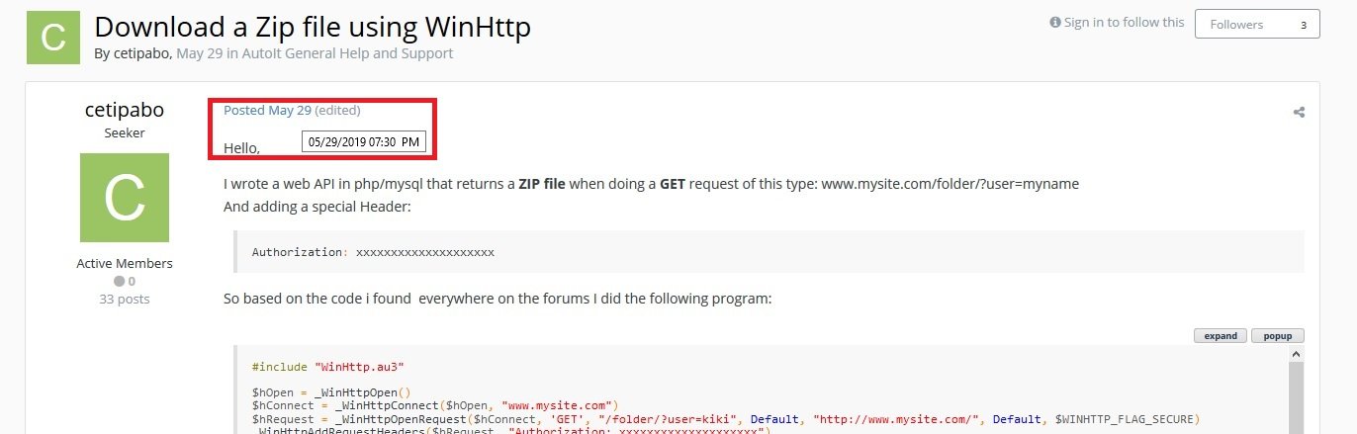
Task: Click the info icon beside Sign in
Action: click(1055, 23)
